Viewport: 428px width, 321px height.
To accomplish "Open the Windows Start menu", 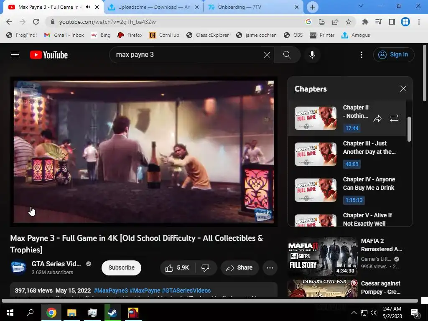I will 10,313.
